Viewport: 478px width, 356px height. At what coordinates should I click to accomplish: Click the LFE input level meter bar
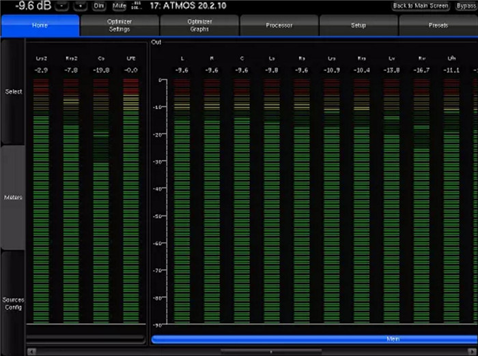(131, 201)
